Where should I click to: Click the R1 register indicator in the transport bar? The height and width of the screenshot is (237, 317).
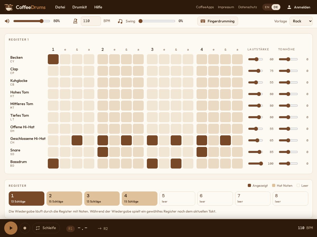71,229
